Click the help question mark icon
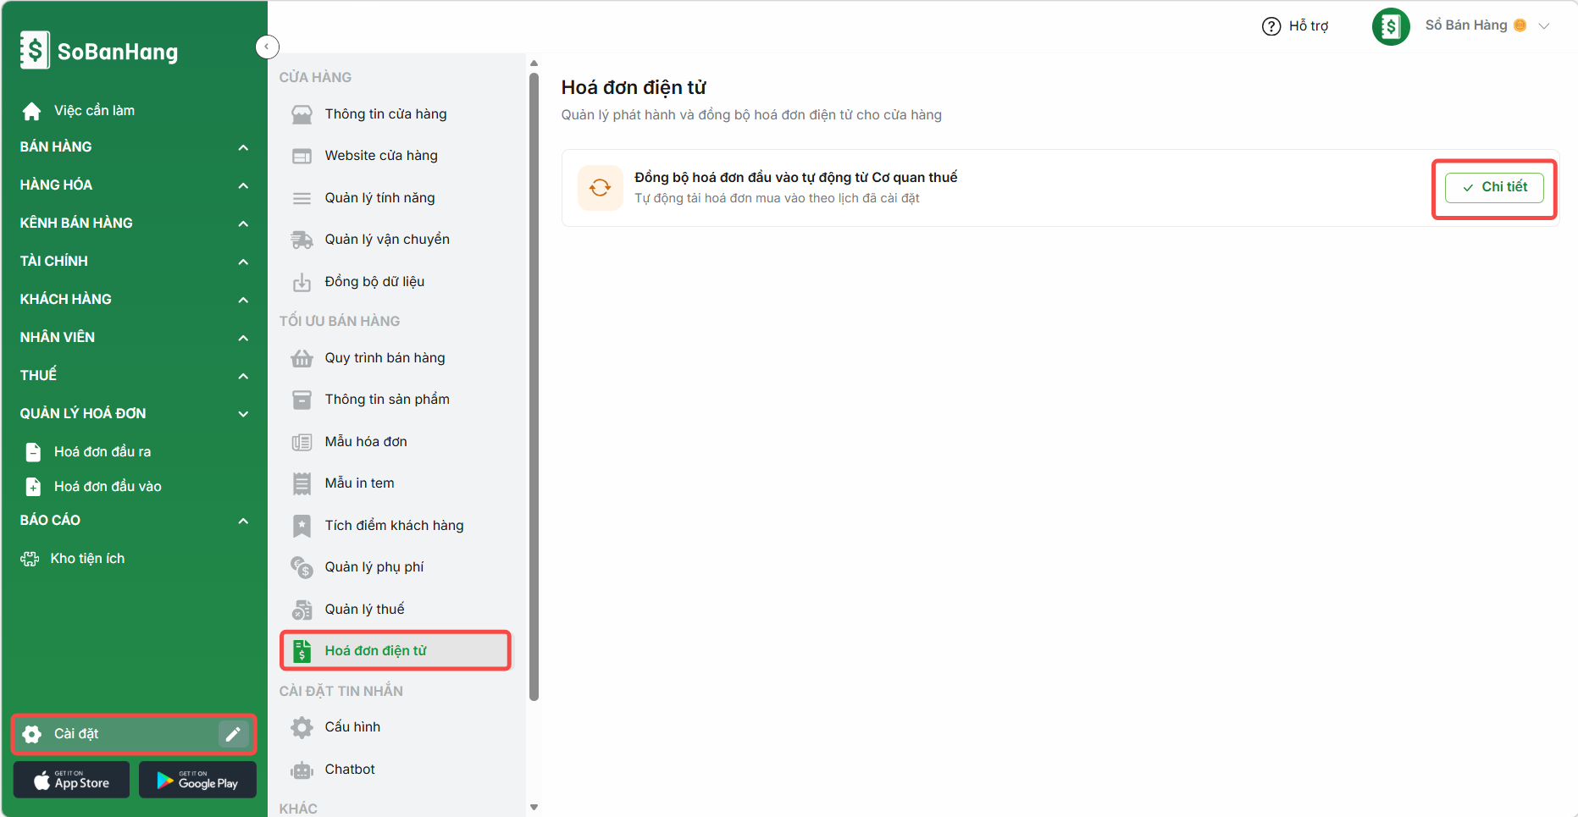1578x817 pixels. click(1271, 26)
